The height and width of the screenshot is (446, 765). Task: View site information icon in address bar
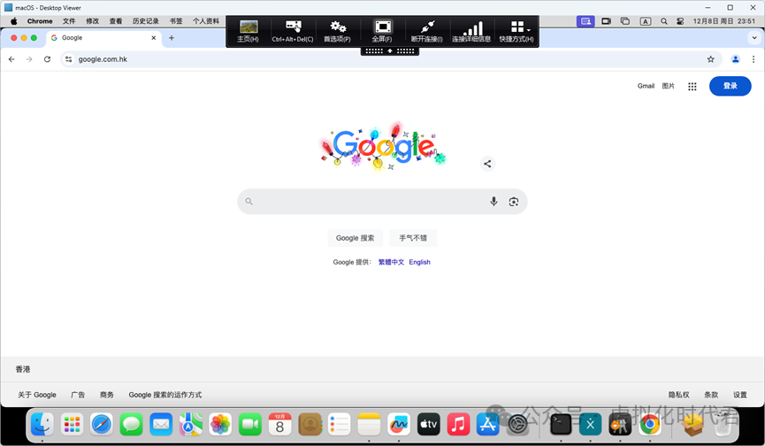(69, 59)
